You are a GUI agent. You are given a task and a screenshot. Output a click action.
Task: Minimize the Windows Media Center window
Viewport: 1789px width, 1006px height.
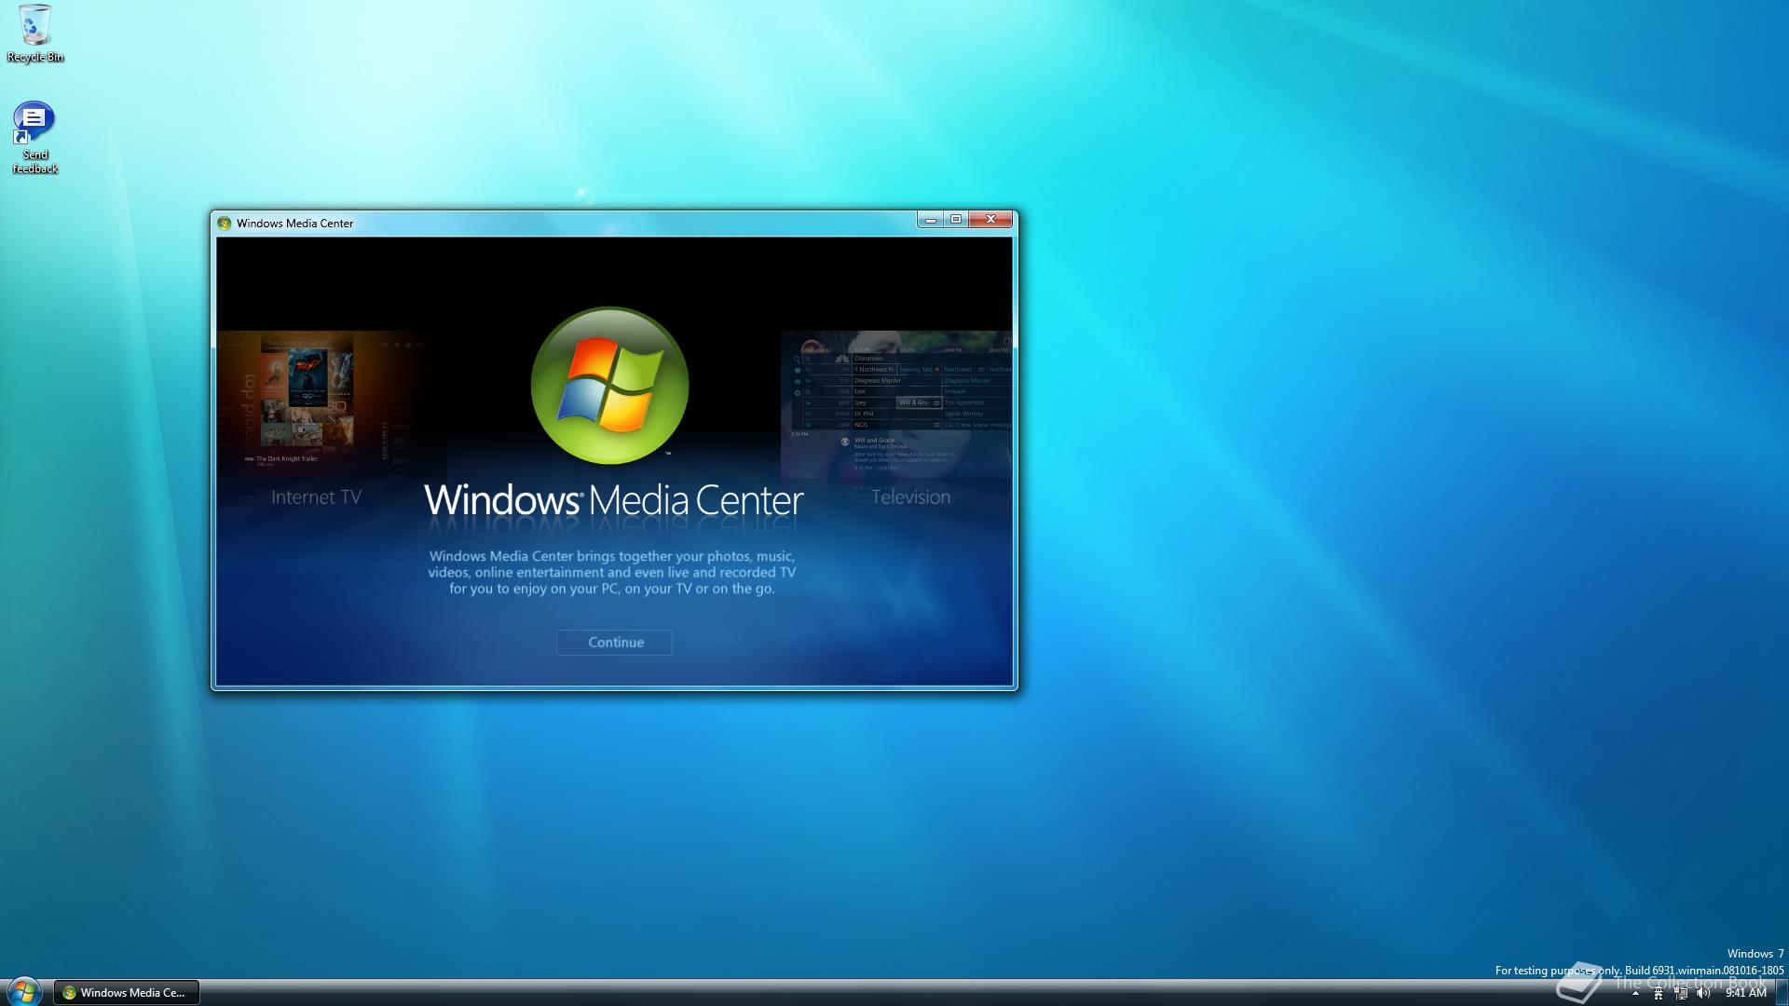[930, 219]
